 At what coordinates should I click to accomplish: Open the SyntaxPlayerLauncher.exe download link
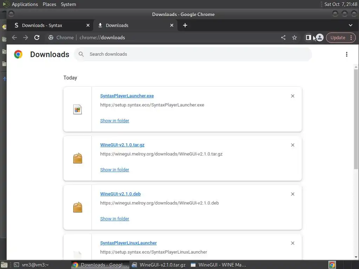(x=127, y=96)
